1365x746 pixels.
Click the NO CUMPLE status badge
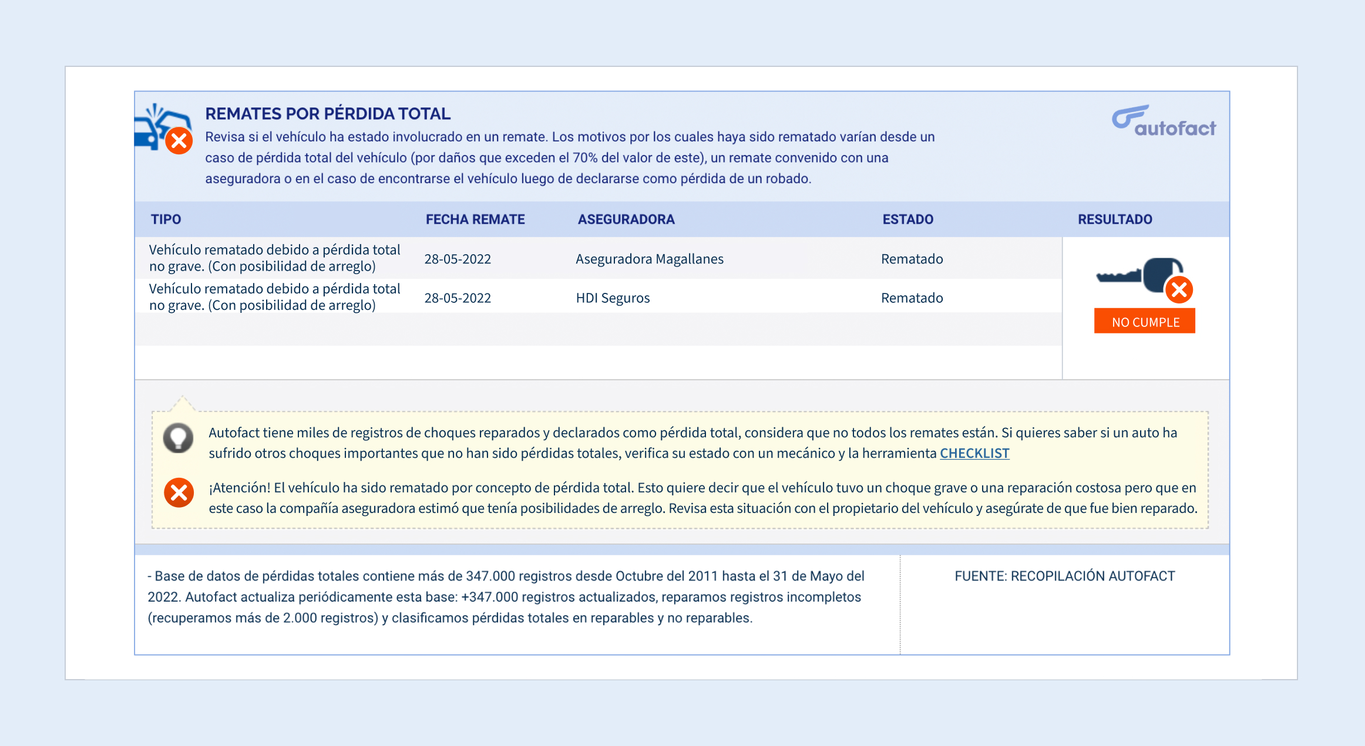click(1144, 321)
